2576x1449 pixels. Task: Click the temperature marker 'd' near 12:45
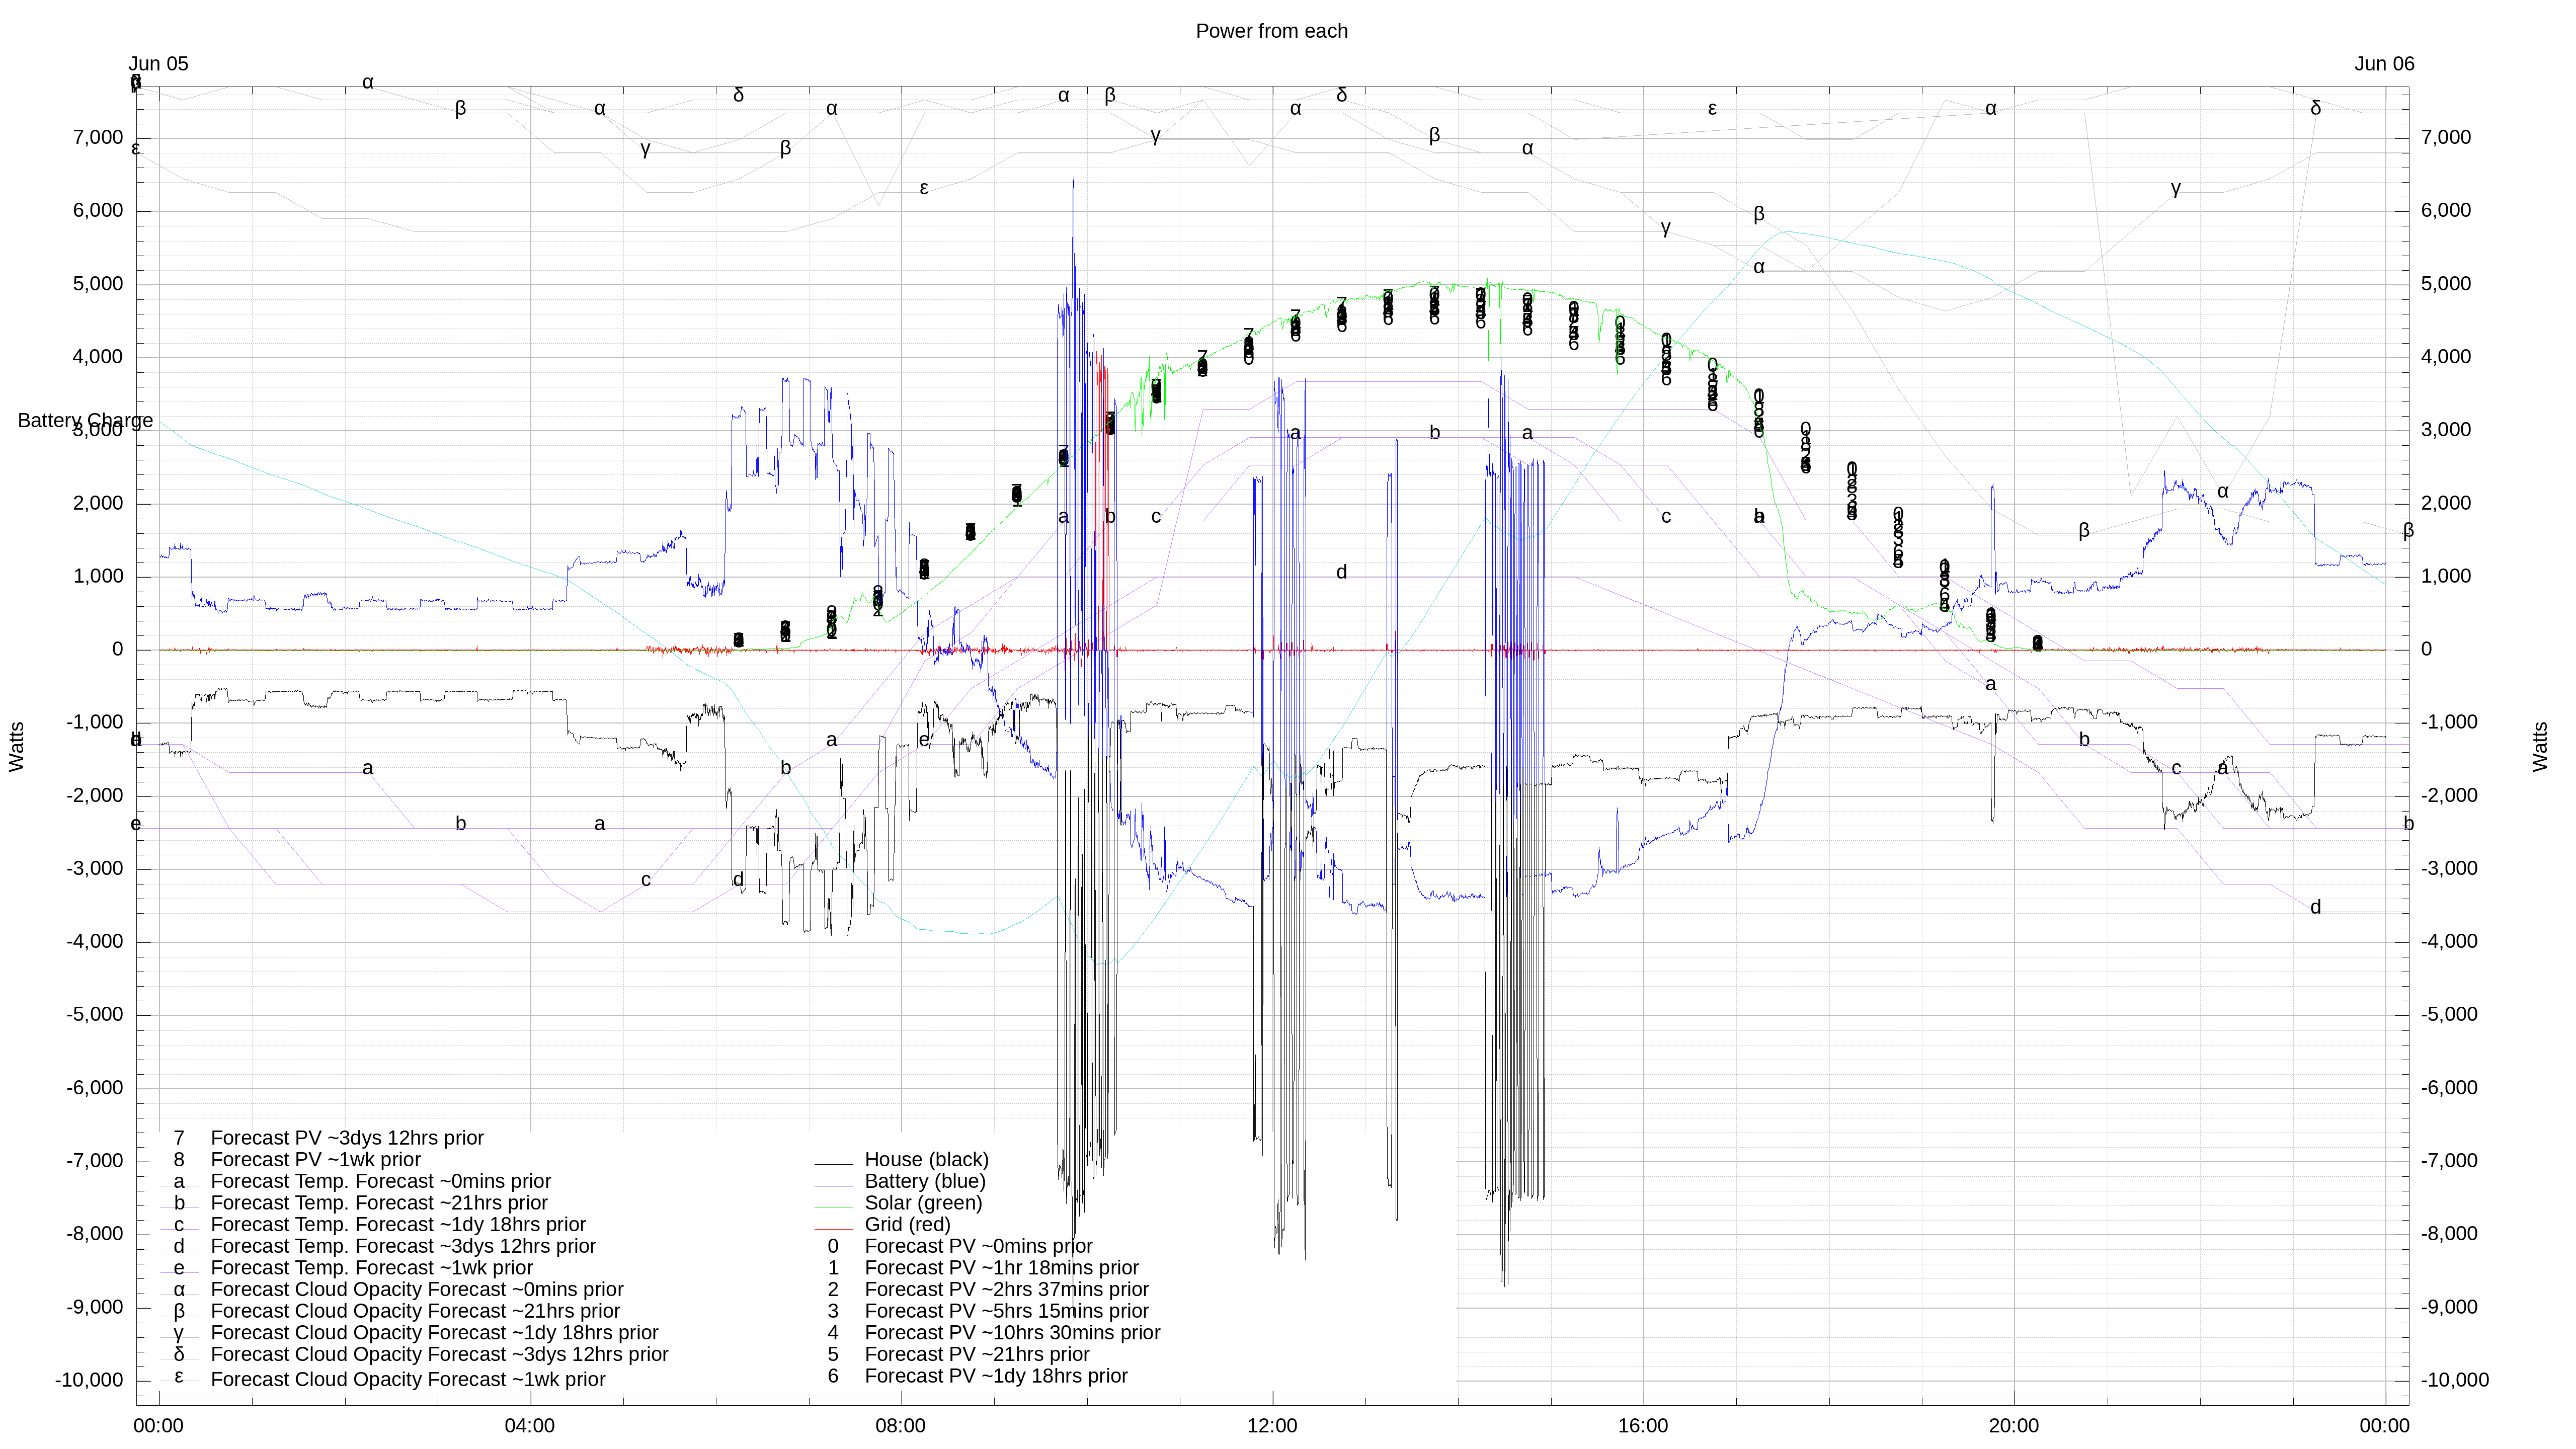tap(1341, 572)
